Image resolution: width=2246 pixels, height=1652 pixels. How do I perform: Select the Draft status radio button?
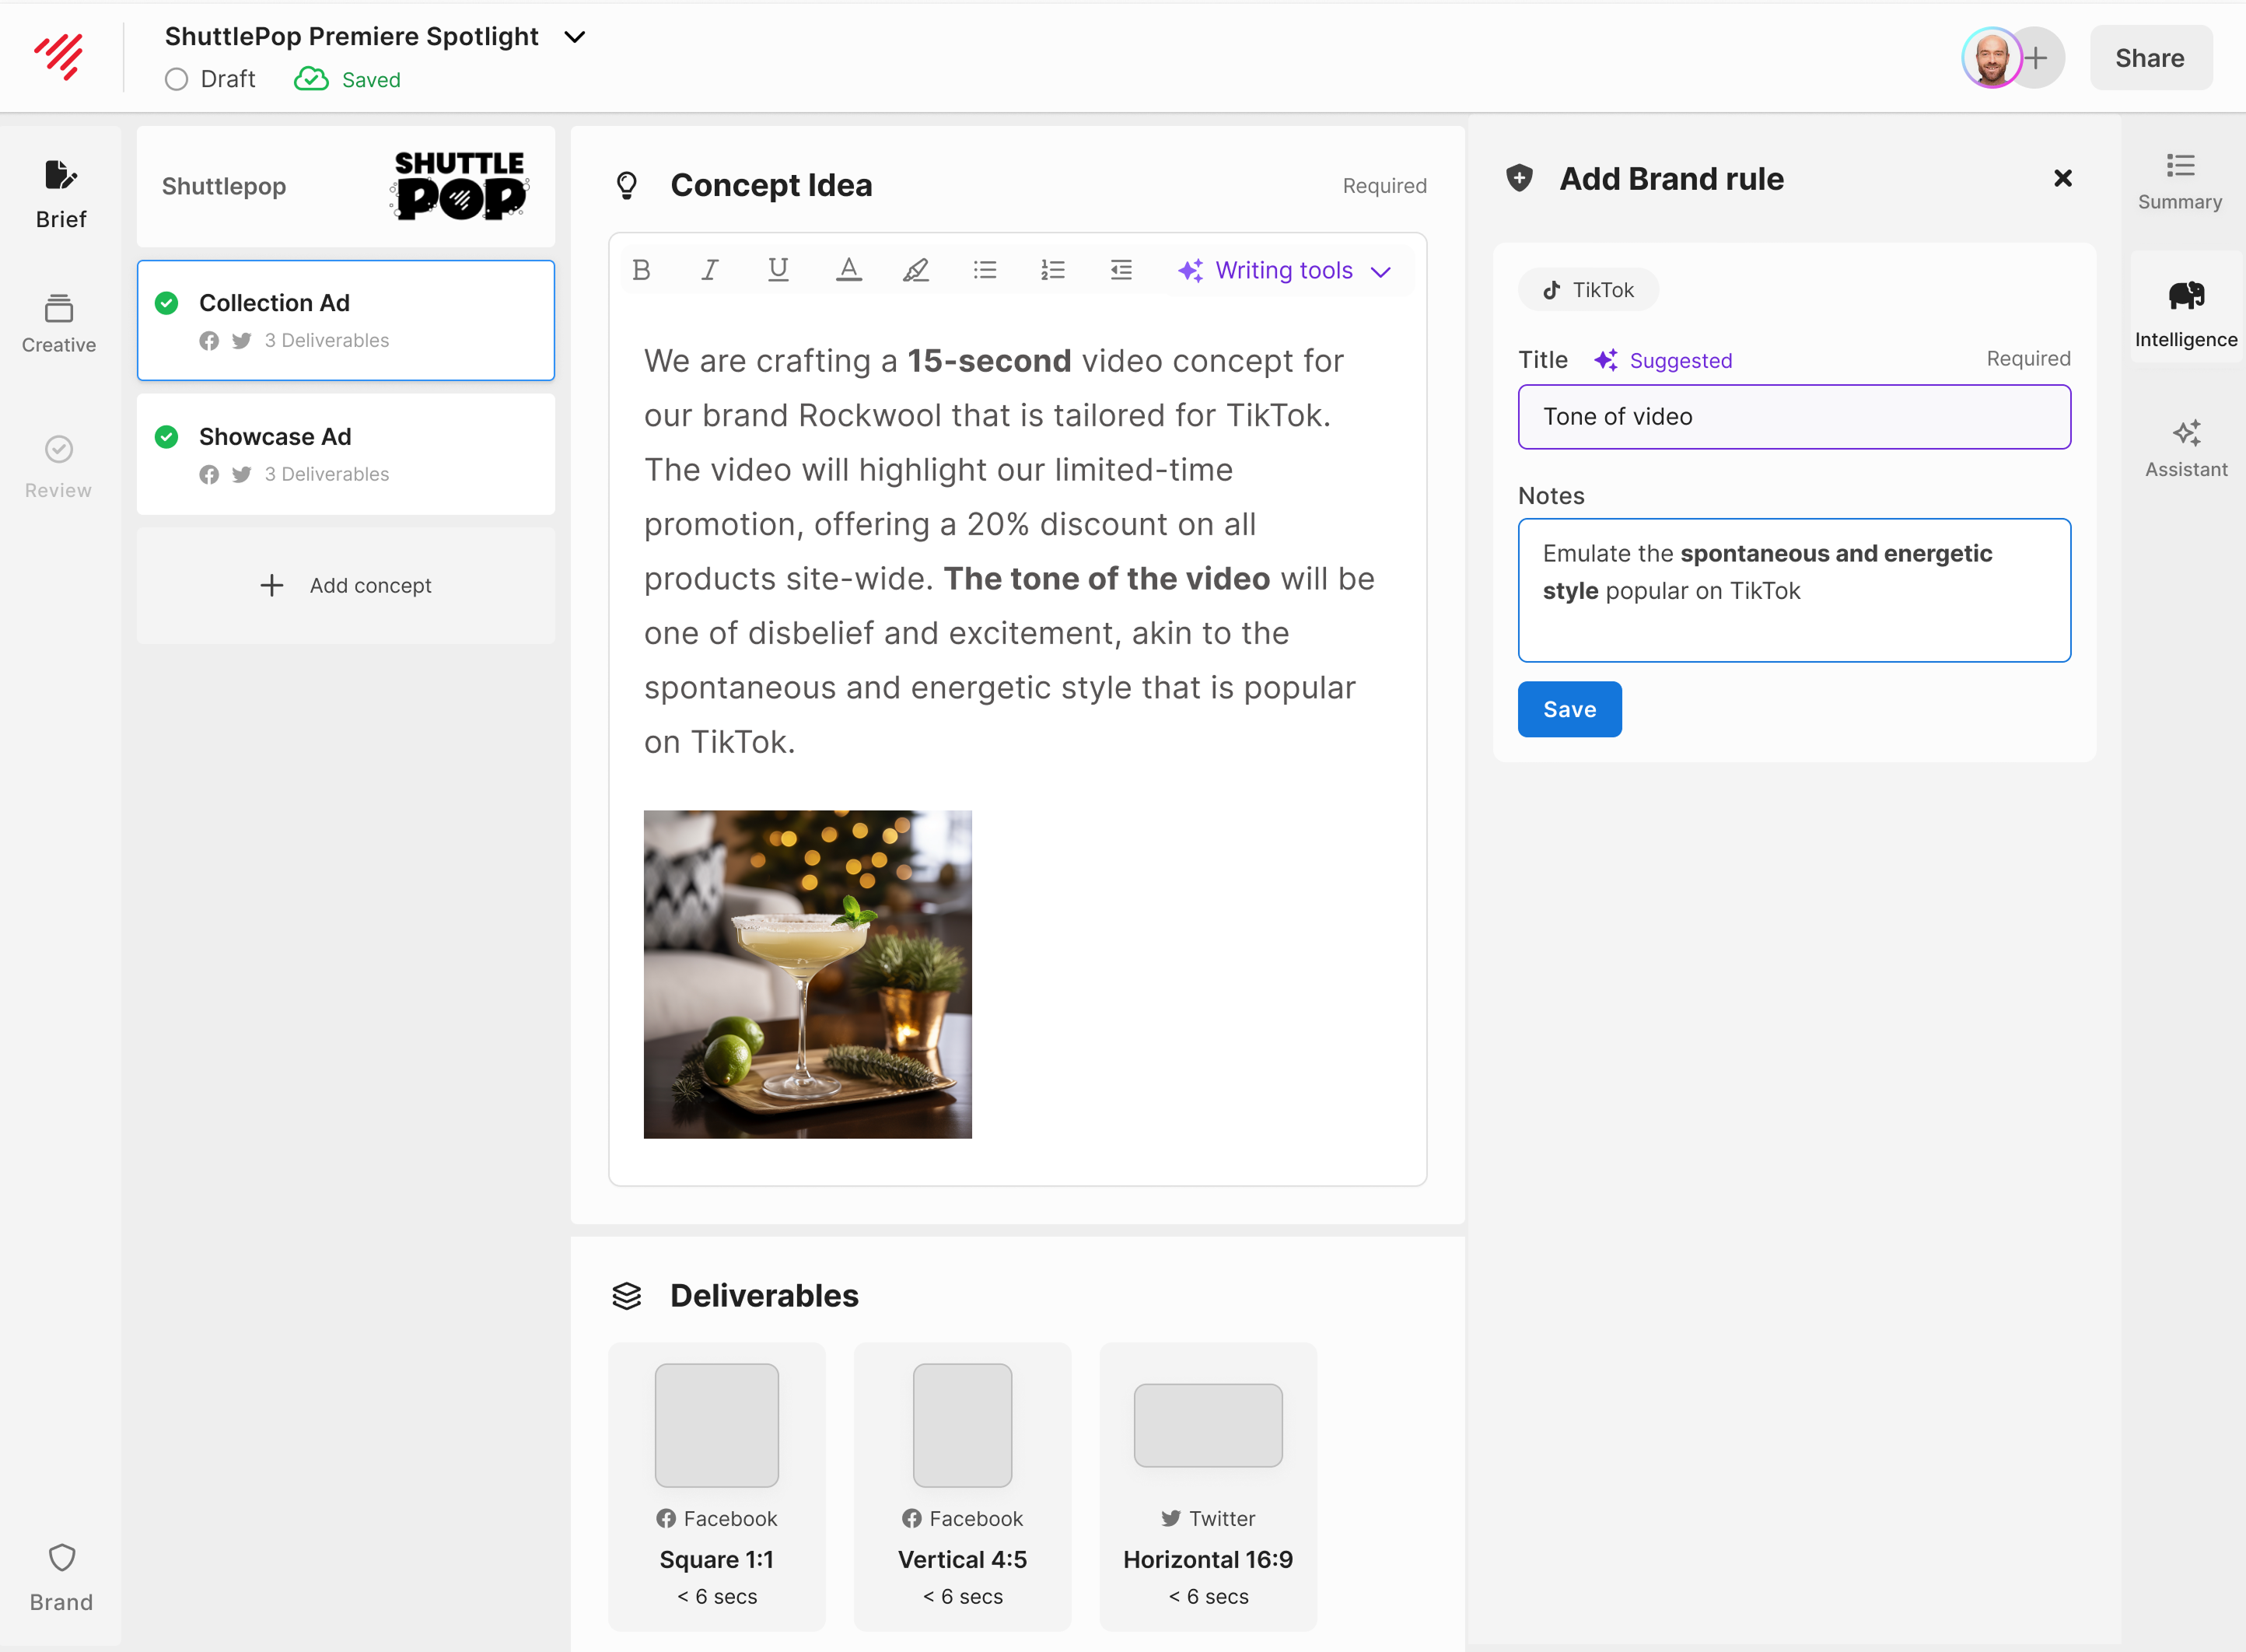pos(177,80)
